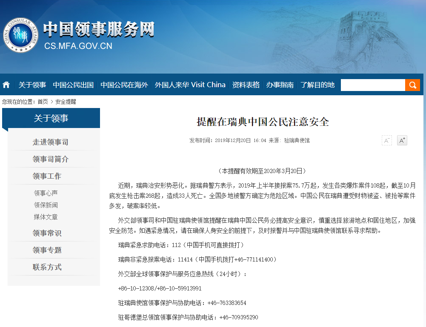The width and height of the screenshot is (426, 327).
Task: Open 领事专题 sidebar link
Action: tap(47, 250)
